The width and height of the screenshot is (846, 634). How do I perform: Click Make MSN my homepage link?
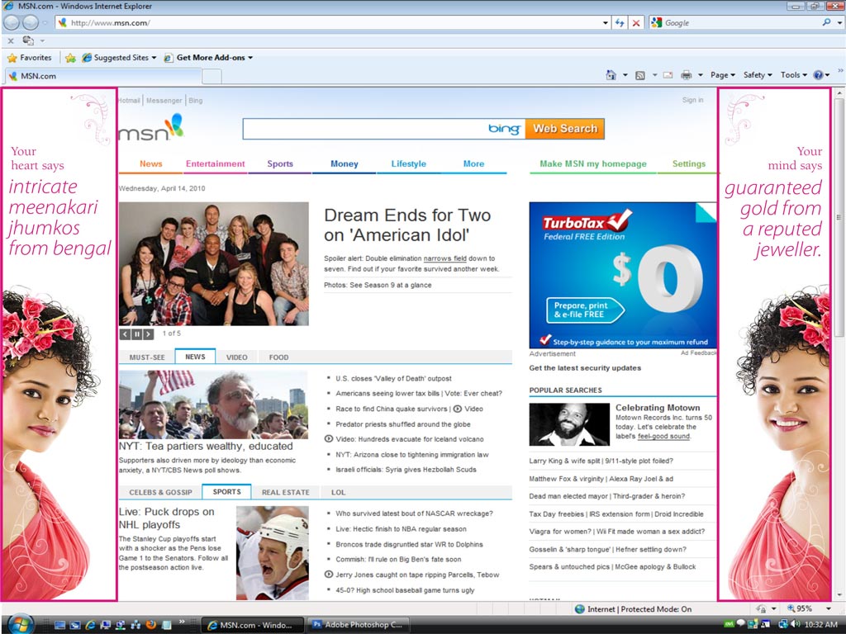[593, 164]
